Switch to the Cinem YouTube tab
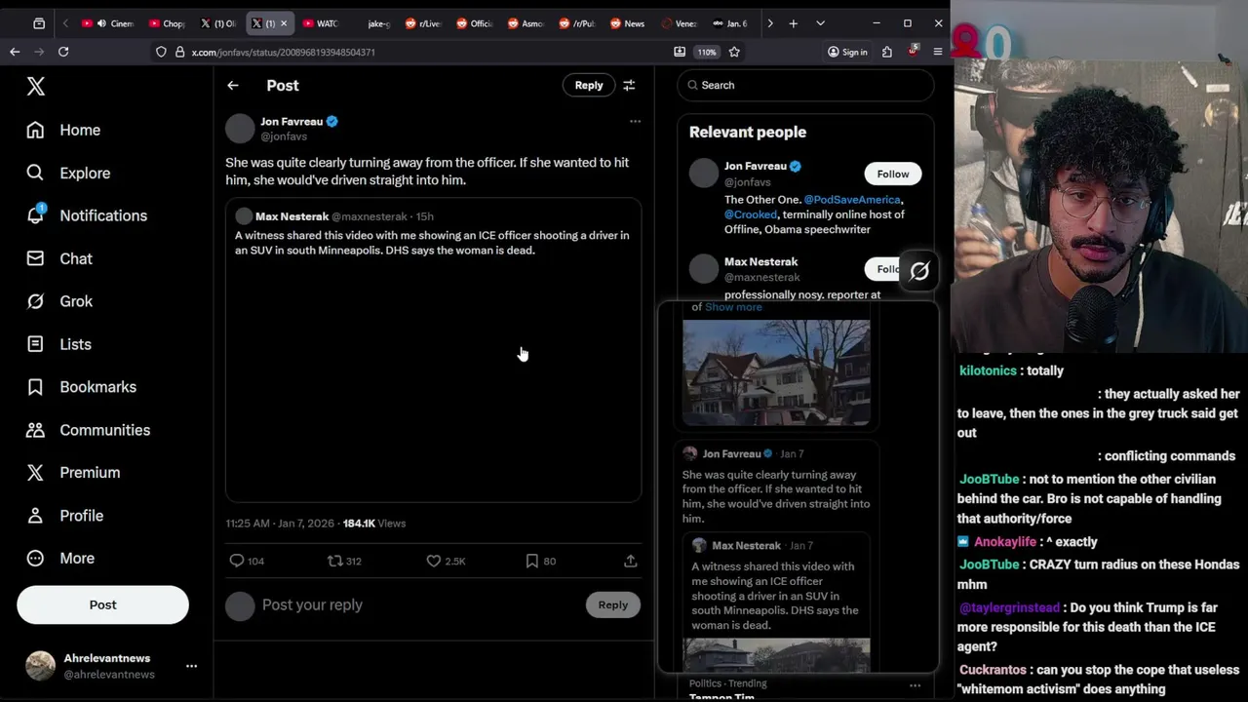The image size is (1248, 702). click(x=108, y=23)
